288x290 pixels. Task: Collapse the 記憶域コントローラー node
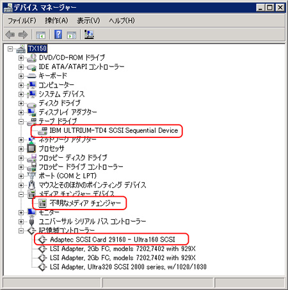[x=21, y=231]
